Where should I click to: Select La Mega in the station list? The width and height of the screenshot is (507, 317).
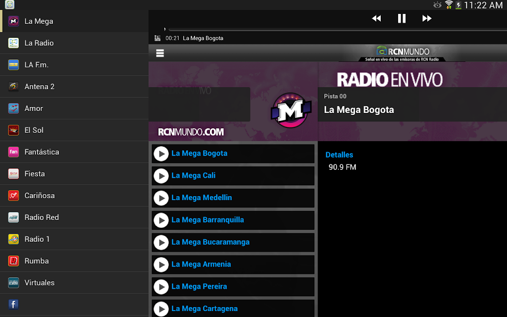click(74, 21)
